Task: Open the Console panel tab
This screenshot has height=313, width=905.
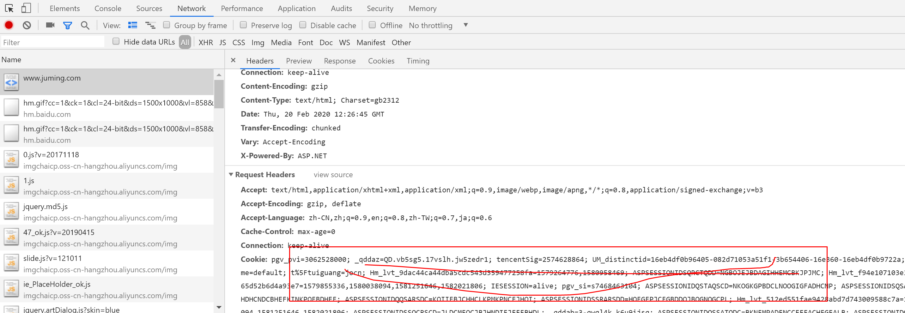Action: pyautogui.click(x=108, y=9)
